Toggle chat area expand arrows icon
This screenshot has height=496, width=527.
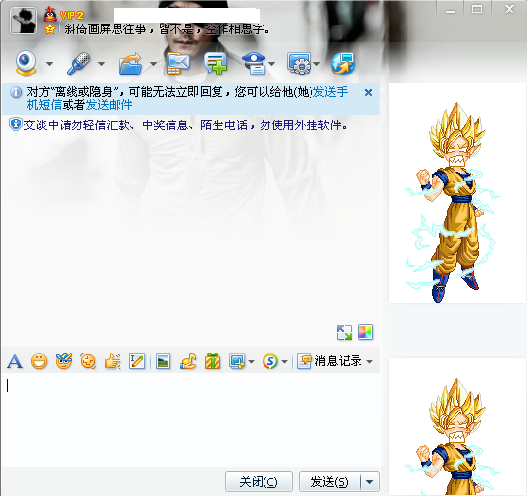[x=344, y=333]
